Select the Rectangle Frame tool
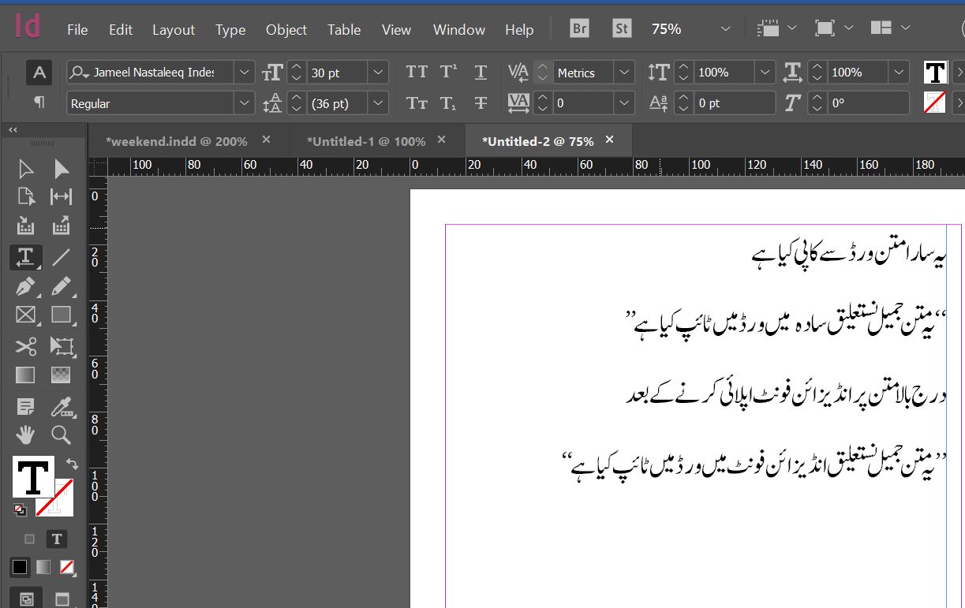Image resolution: width=965 pixels, height=608 pixels. point(25,315)
